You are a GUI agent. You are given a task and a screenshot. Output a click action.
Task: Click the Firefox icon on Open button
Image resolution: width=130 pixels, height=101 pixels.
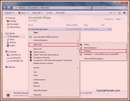pyautogui.click(x=19, y=13)
